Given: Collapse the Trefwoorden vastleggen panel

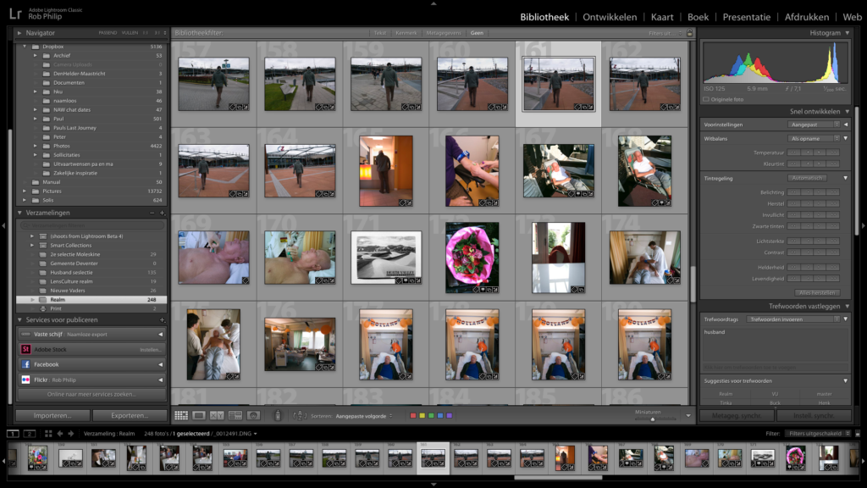Looking at the screenshot, I should click(847, 306).
